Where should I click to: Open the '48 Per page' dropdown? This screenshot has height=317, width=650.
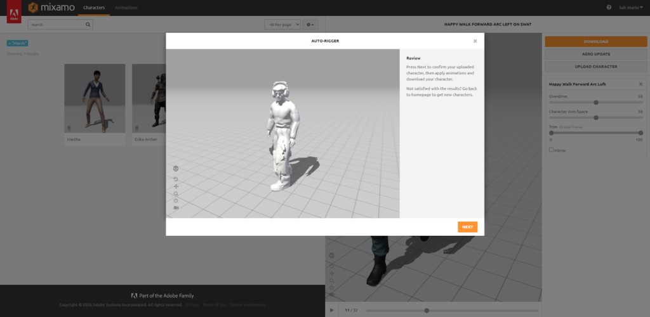[282, 25]
